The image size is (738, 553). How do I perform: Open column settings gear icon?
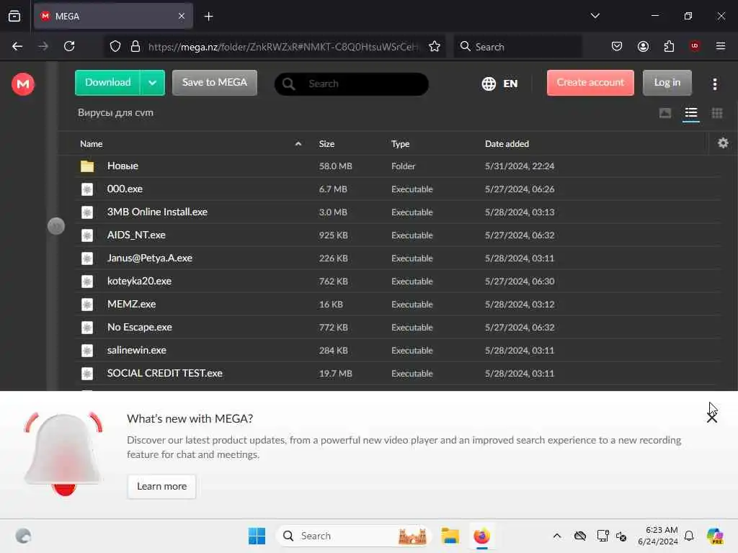point(723,143)
